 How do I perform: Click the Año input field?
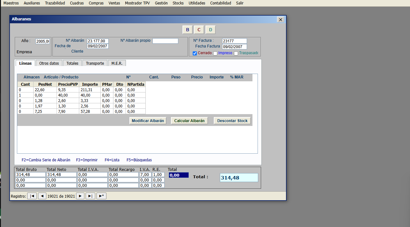click(43, 41)
